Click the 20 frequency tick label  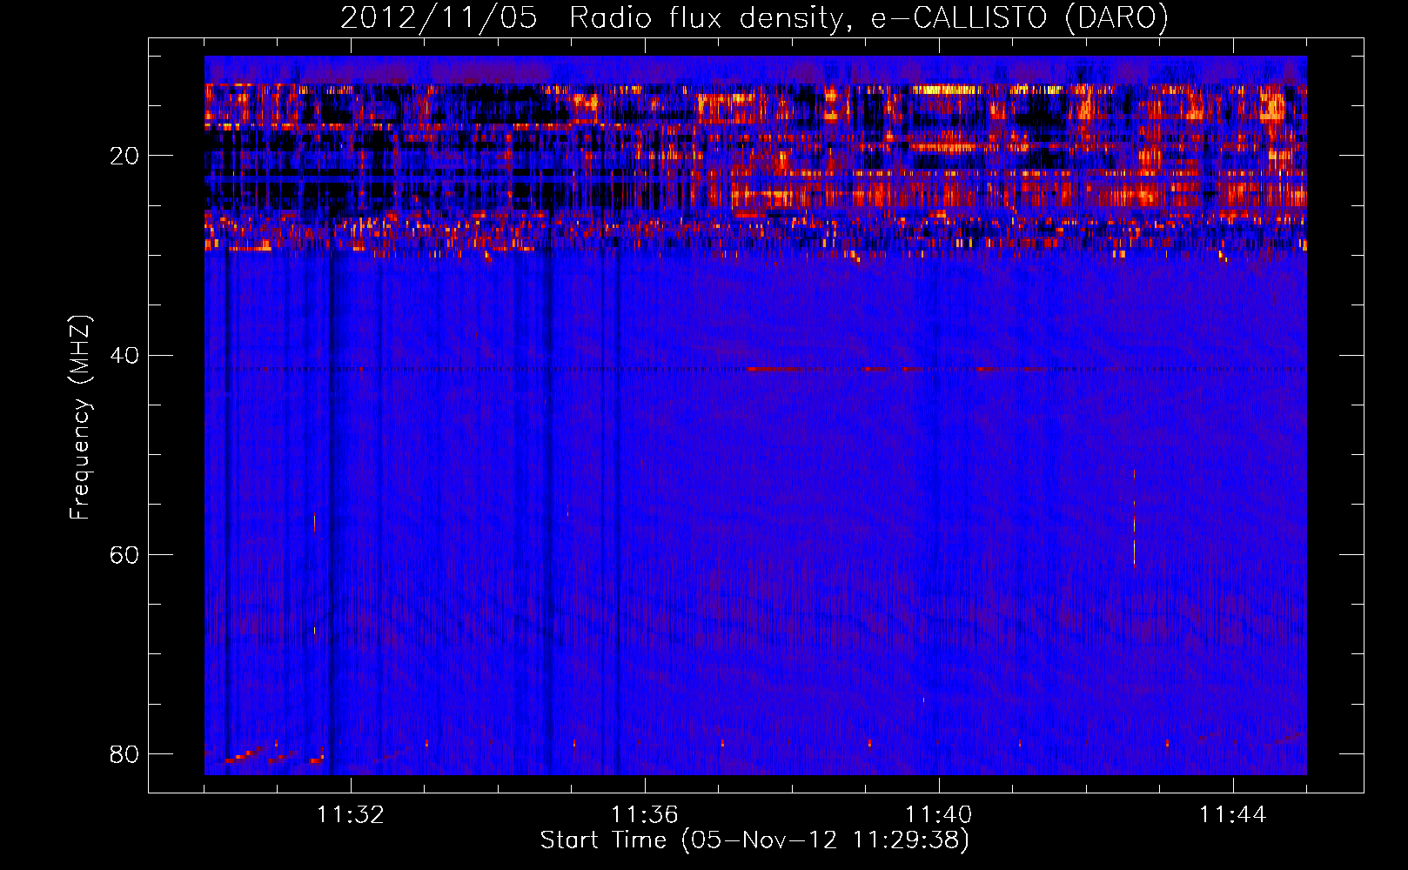124,156
